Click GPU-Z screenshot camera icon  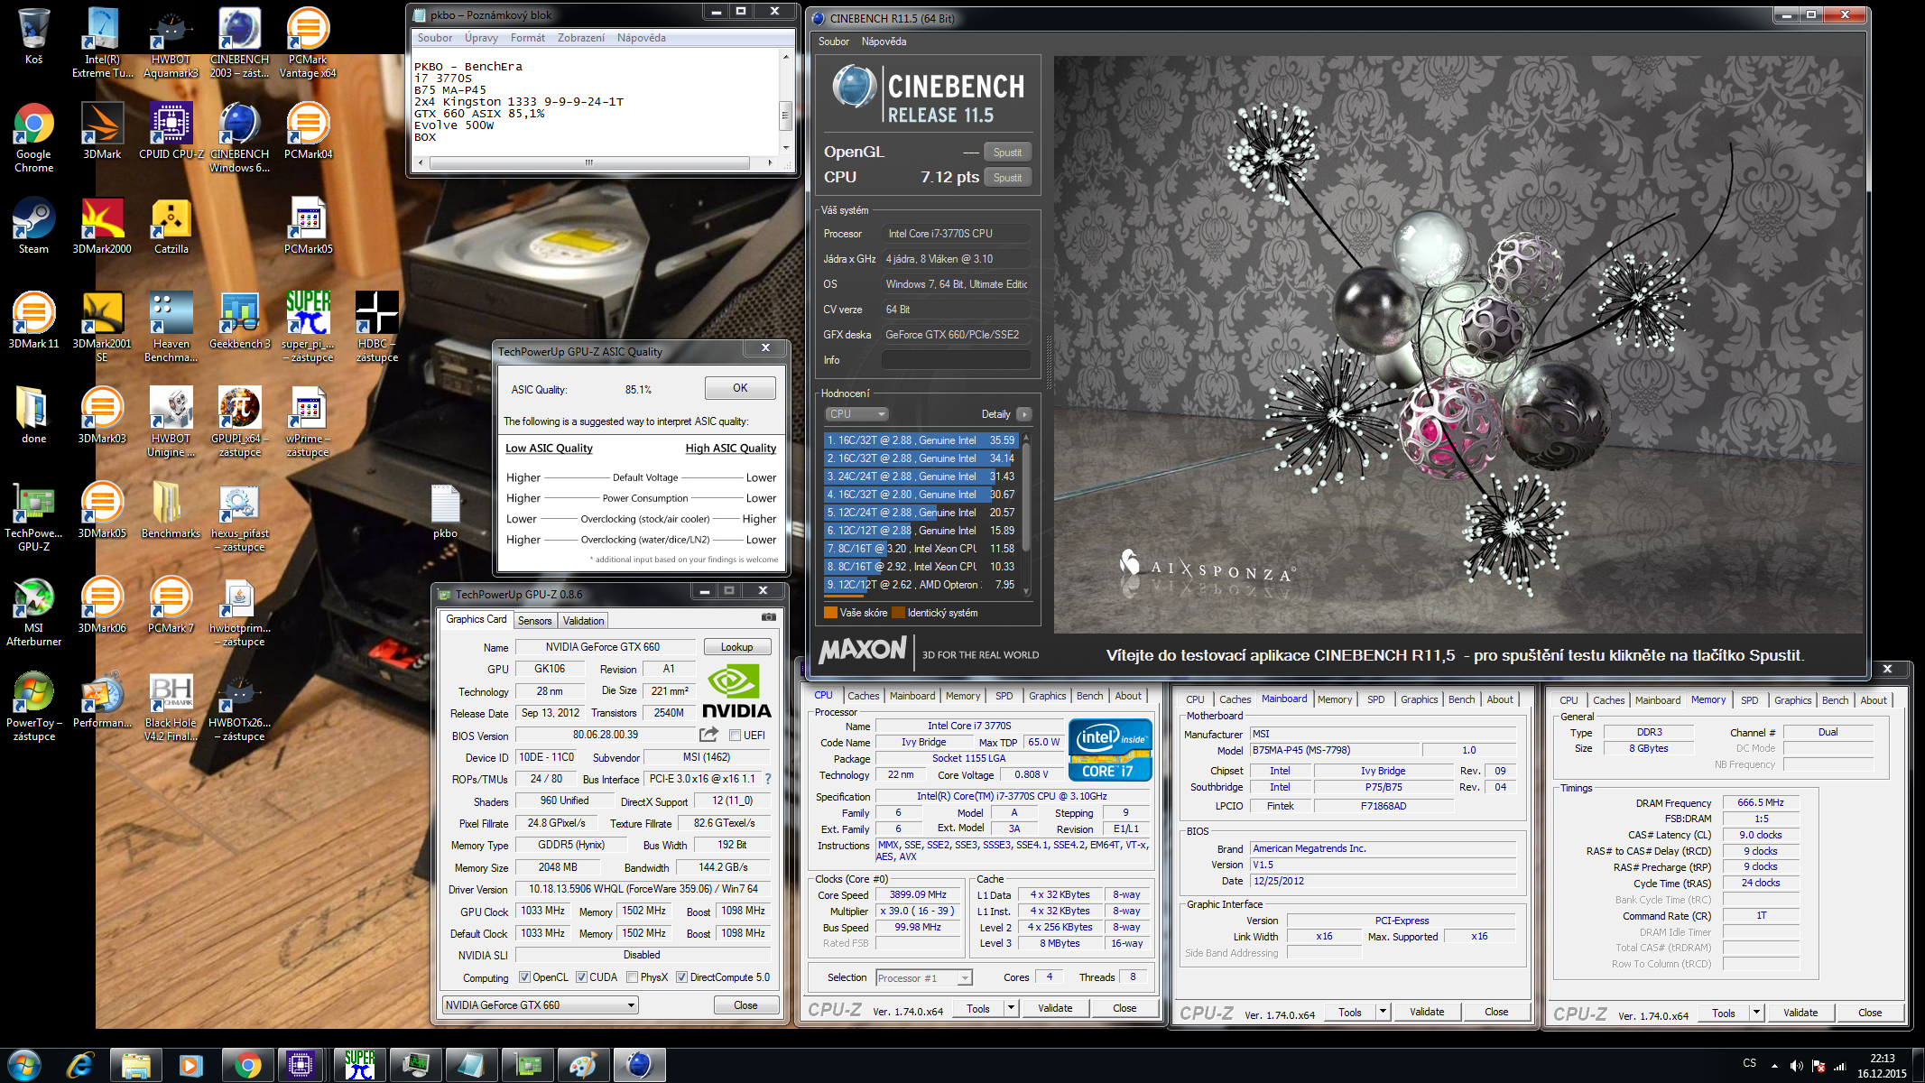point(768,617)
